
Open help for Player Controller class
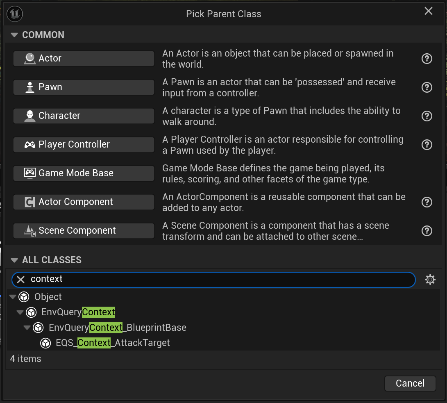click(x=427, y=145)
